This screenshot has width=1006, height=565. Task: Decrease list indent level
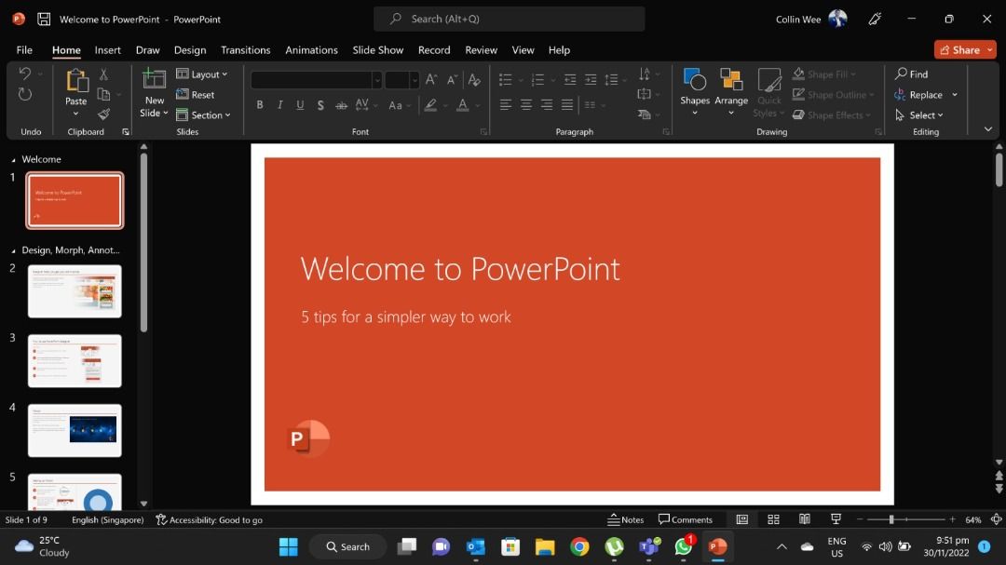570,79
